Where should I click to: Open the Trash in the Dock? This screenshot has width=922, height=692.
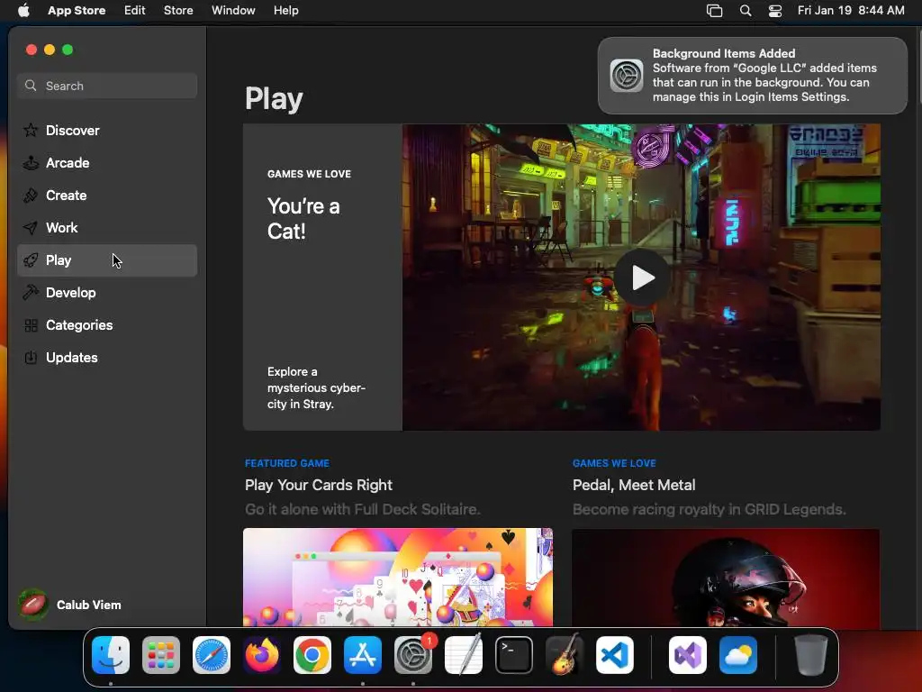[811, 655]
